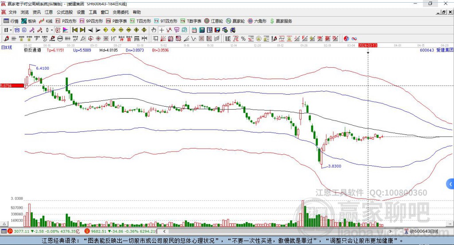Open the 江恩 menu

pyautogui.click(x=49, y=12)
